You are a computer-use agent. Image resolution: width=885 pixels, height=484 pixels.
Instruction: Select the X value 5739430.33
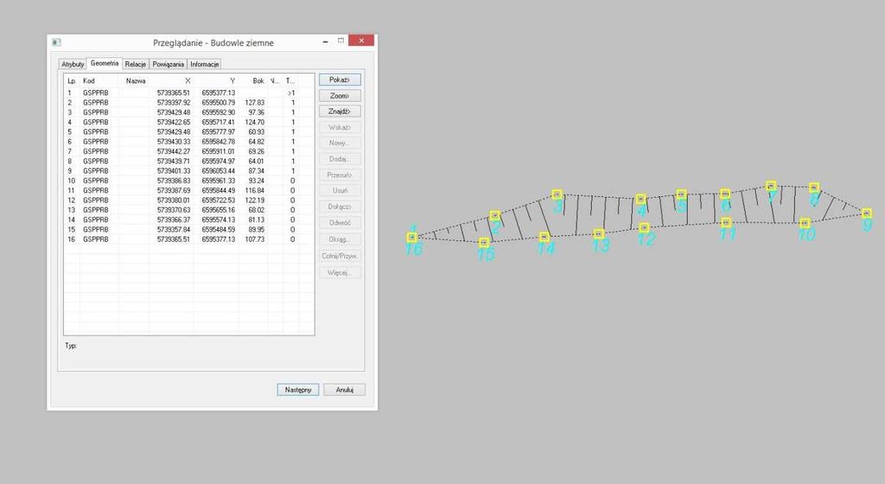coord(174,142)
